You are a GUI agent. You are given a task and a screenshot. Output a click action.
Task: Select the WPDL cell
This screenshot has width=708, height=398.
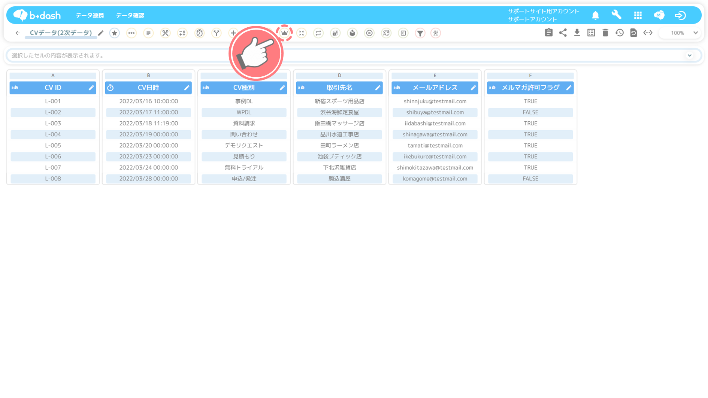[x=244, y=112]
